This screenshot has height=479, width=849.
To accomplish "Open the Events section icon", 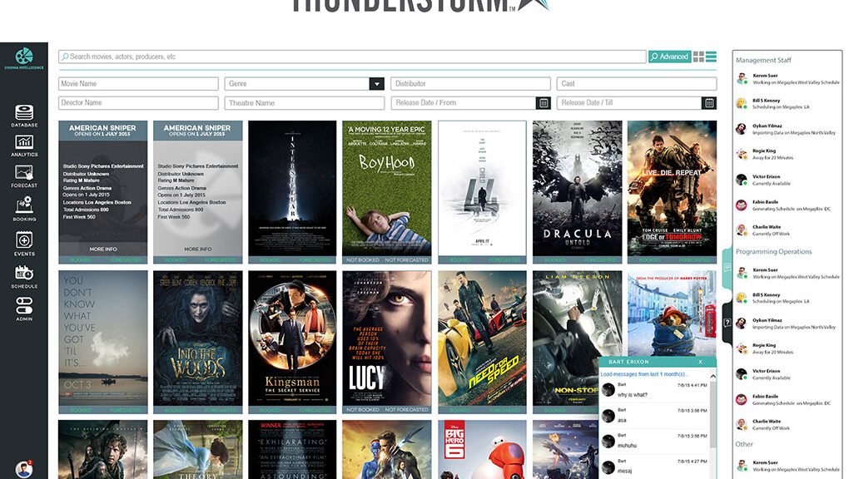I will tap(24, 244).
